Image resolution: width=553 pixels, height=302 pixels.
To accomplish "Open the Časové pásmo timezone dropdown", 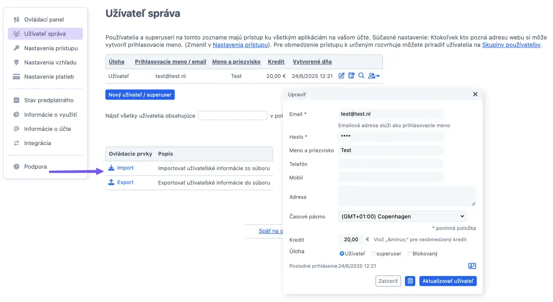I will coord(402,216).
